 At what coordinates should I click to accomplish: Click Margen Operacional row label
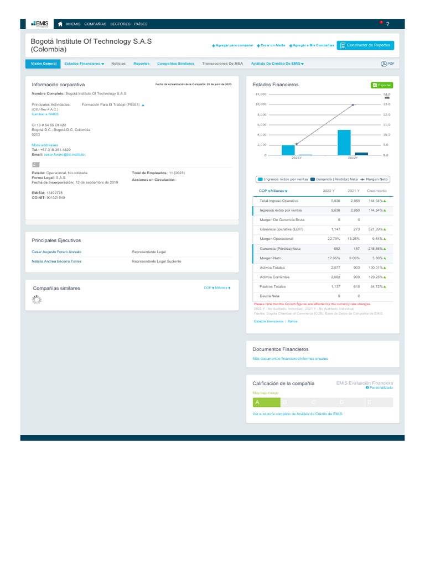[277, 239]
